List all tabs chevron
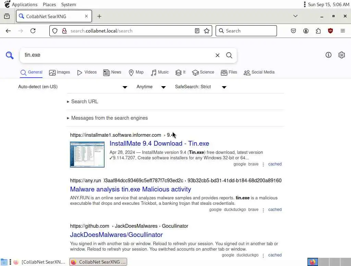This screenshot has height=266, width=351. [x=295, y=16]
